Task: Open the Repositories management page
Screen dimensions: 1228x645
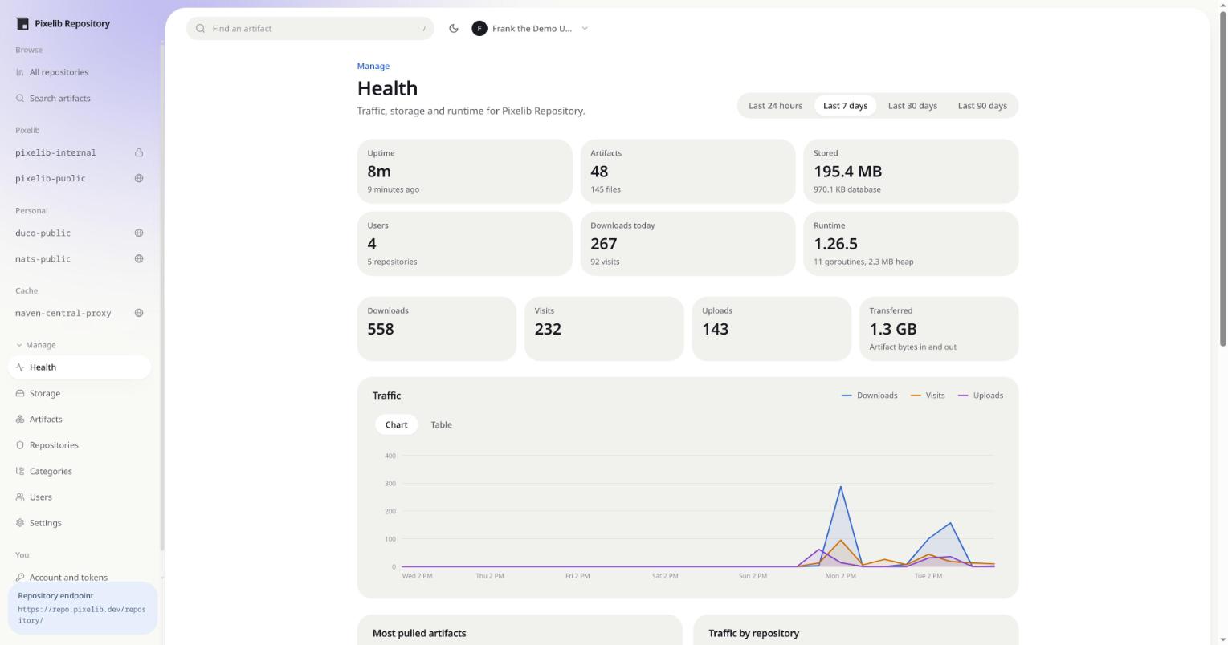Action: [x=80, y=445]
